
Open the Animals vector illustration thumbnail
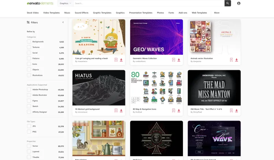tap(214, 37)
